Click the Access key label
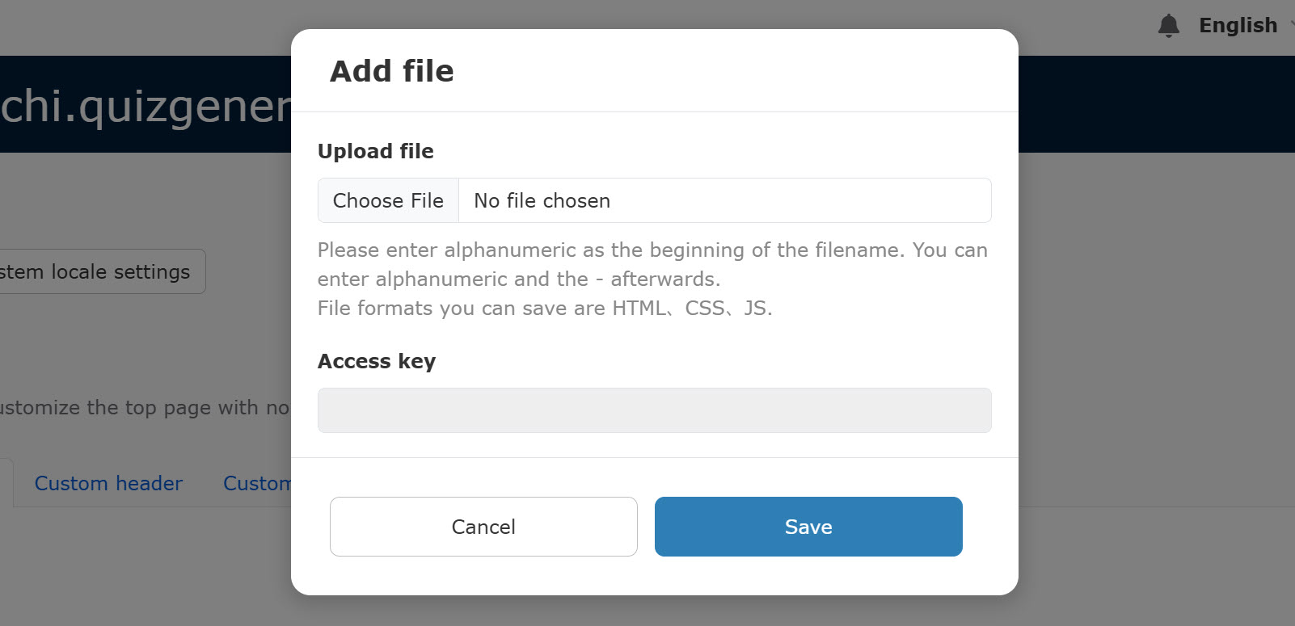The height and width of the screenshot is (626, 1295). pyautogui.click(x=377, y=361)
